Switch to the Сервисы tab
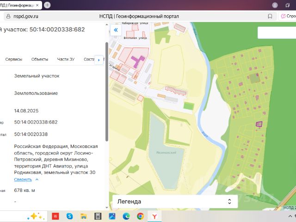The height and width of the screenshot is (222, 296). (x=14, y=59)
